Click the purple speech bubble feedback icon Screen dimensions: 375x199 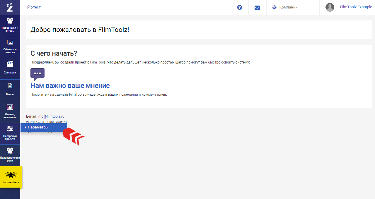click(x=37, y=74)
